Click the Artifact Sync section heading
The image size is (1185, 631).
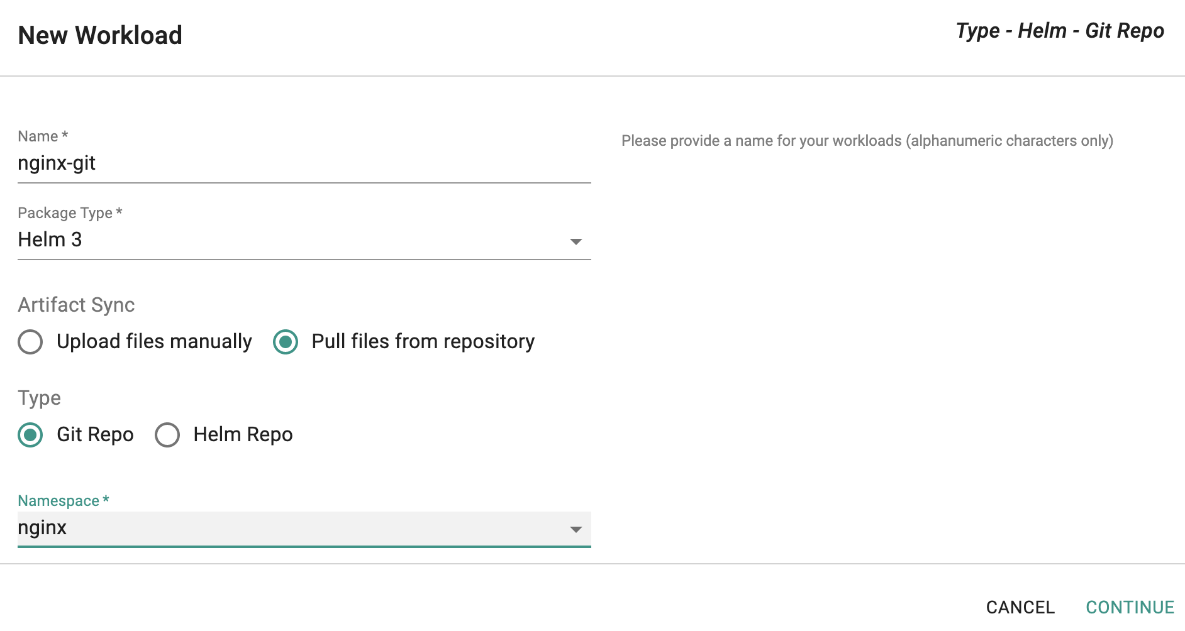[76, 305]
